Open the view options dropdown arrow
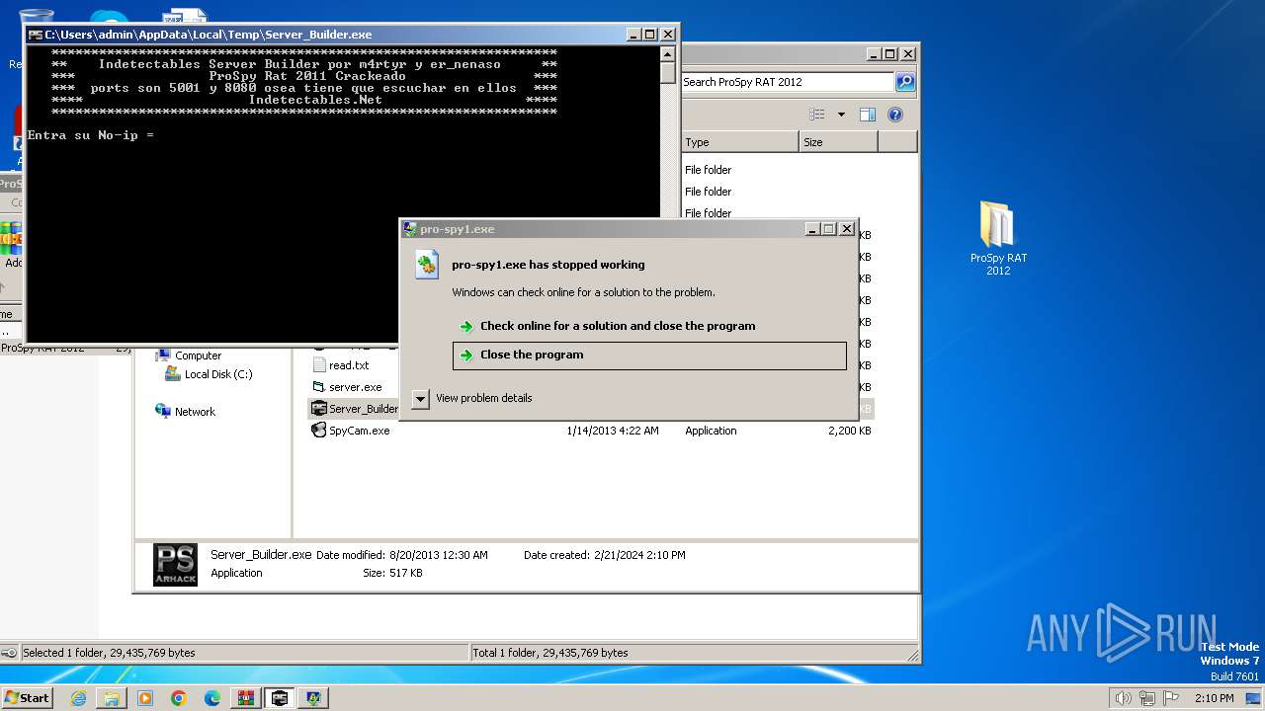Image resolution: width=1265 pixels, height=711 pixels. pos(841,115)
